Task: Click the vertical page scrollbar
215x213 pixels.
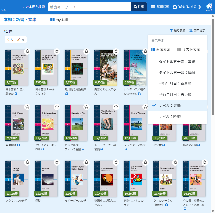Action: [213, 85]
